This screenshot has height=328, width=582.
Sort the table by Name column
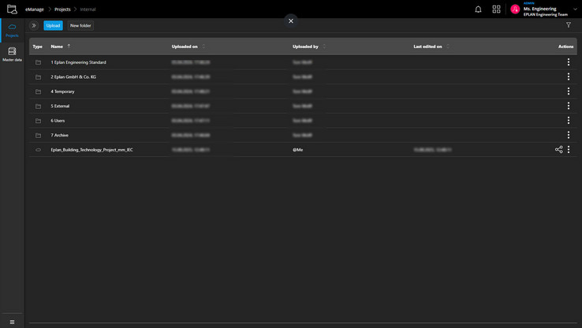57,47
